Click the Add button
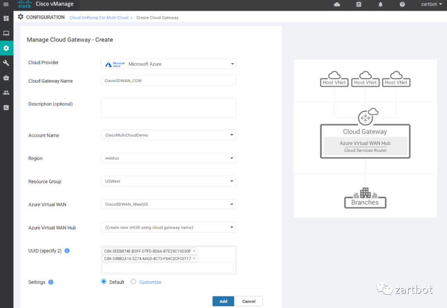Image resolution: width=447 pixels, height=308 pixels. coord(223,301)
